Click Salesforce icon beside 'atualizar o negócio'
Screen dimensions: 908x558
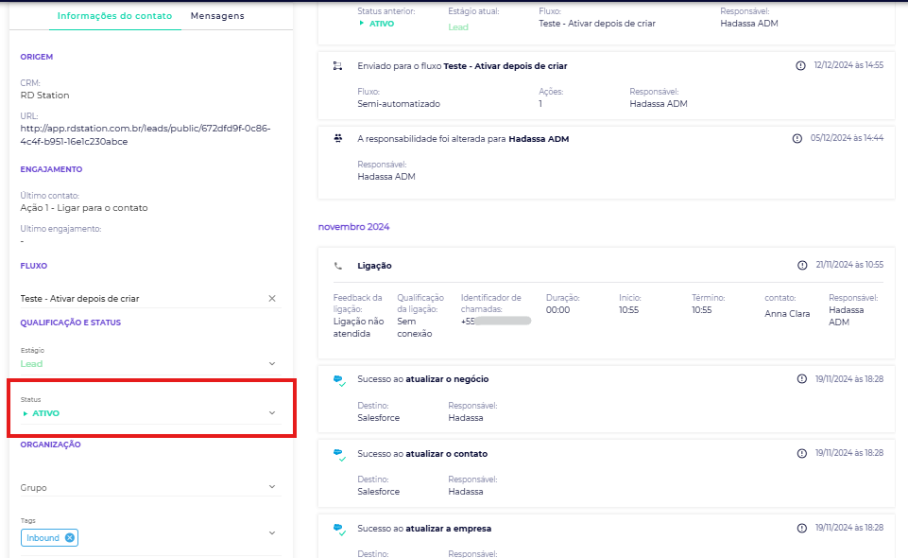tap(338, 379)
